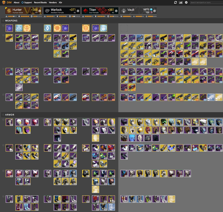The image size is (223, 212).
Task: Open the Vault dropdown chevron
Action: click(x=154, y=11)
